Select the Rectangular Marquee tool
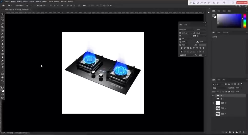Screen dimensions: 248x135 point(2,17)
